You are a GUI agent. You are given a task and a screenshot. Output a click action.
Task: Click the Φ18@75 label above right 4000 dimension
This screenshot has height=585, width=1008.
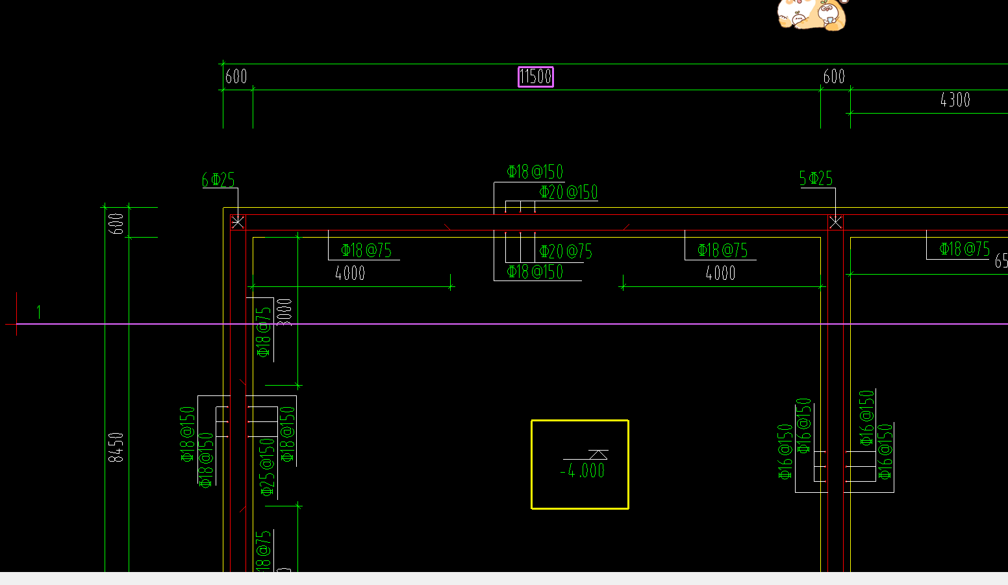click(722, 251)
